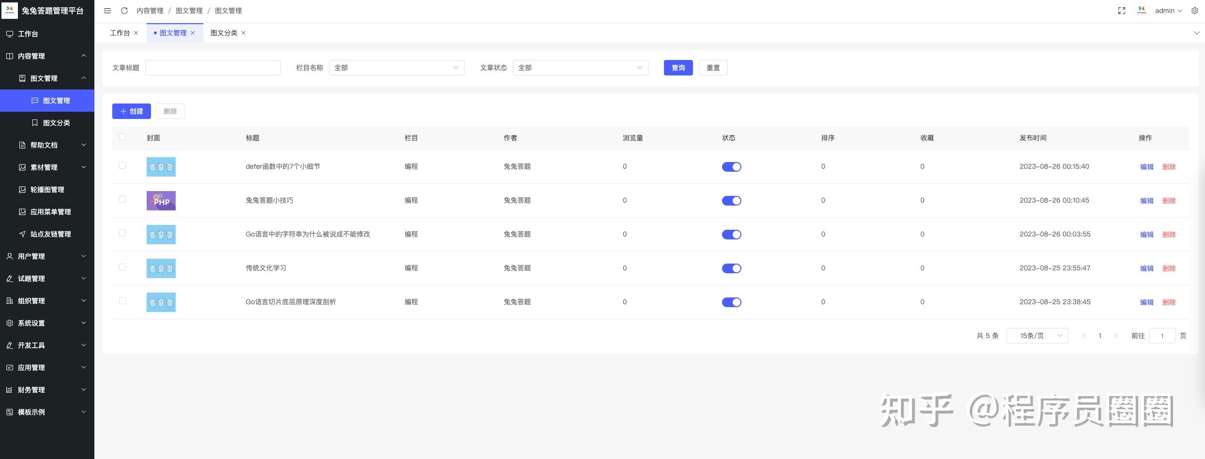Select the Go语言中的字符串 article row checkbox
Image resolution: width=1205 pixels, height=459 pixels.
pyautogui.click(x=122, y=234)
